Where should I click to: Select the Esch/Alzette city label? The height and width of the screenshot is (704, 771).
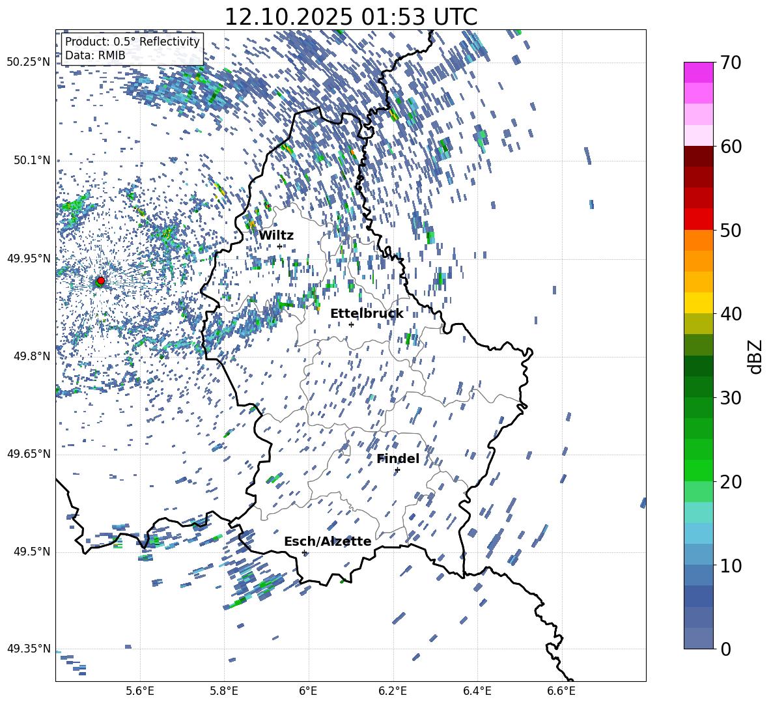(x=328, y=542)
